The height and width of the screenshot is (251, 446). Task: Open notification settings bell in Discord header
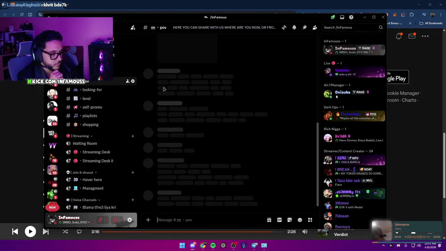[294, 28]
